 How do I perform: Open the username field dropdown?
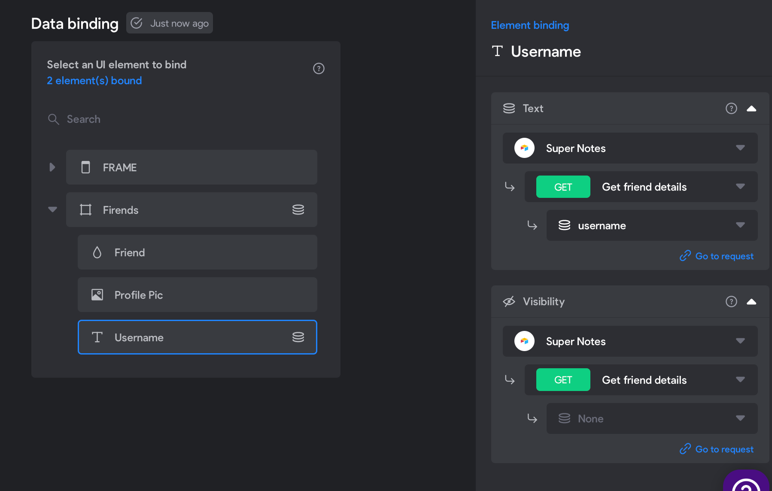652,225
